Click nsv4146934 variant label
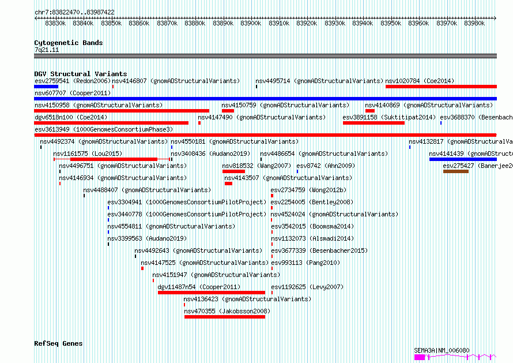 (x=123, y=178)
